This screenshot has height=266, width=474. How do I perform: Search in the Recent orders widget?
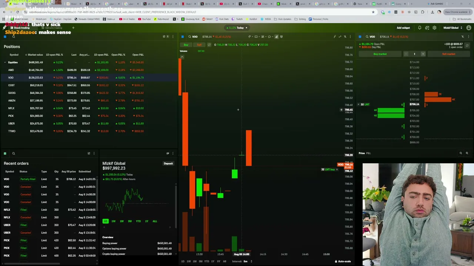[13, 153]
